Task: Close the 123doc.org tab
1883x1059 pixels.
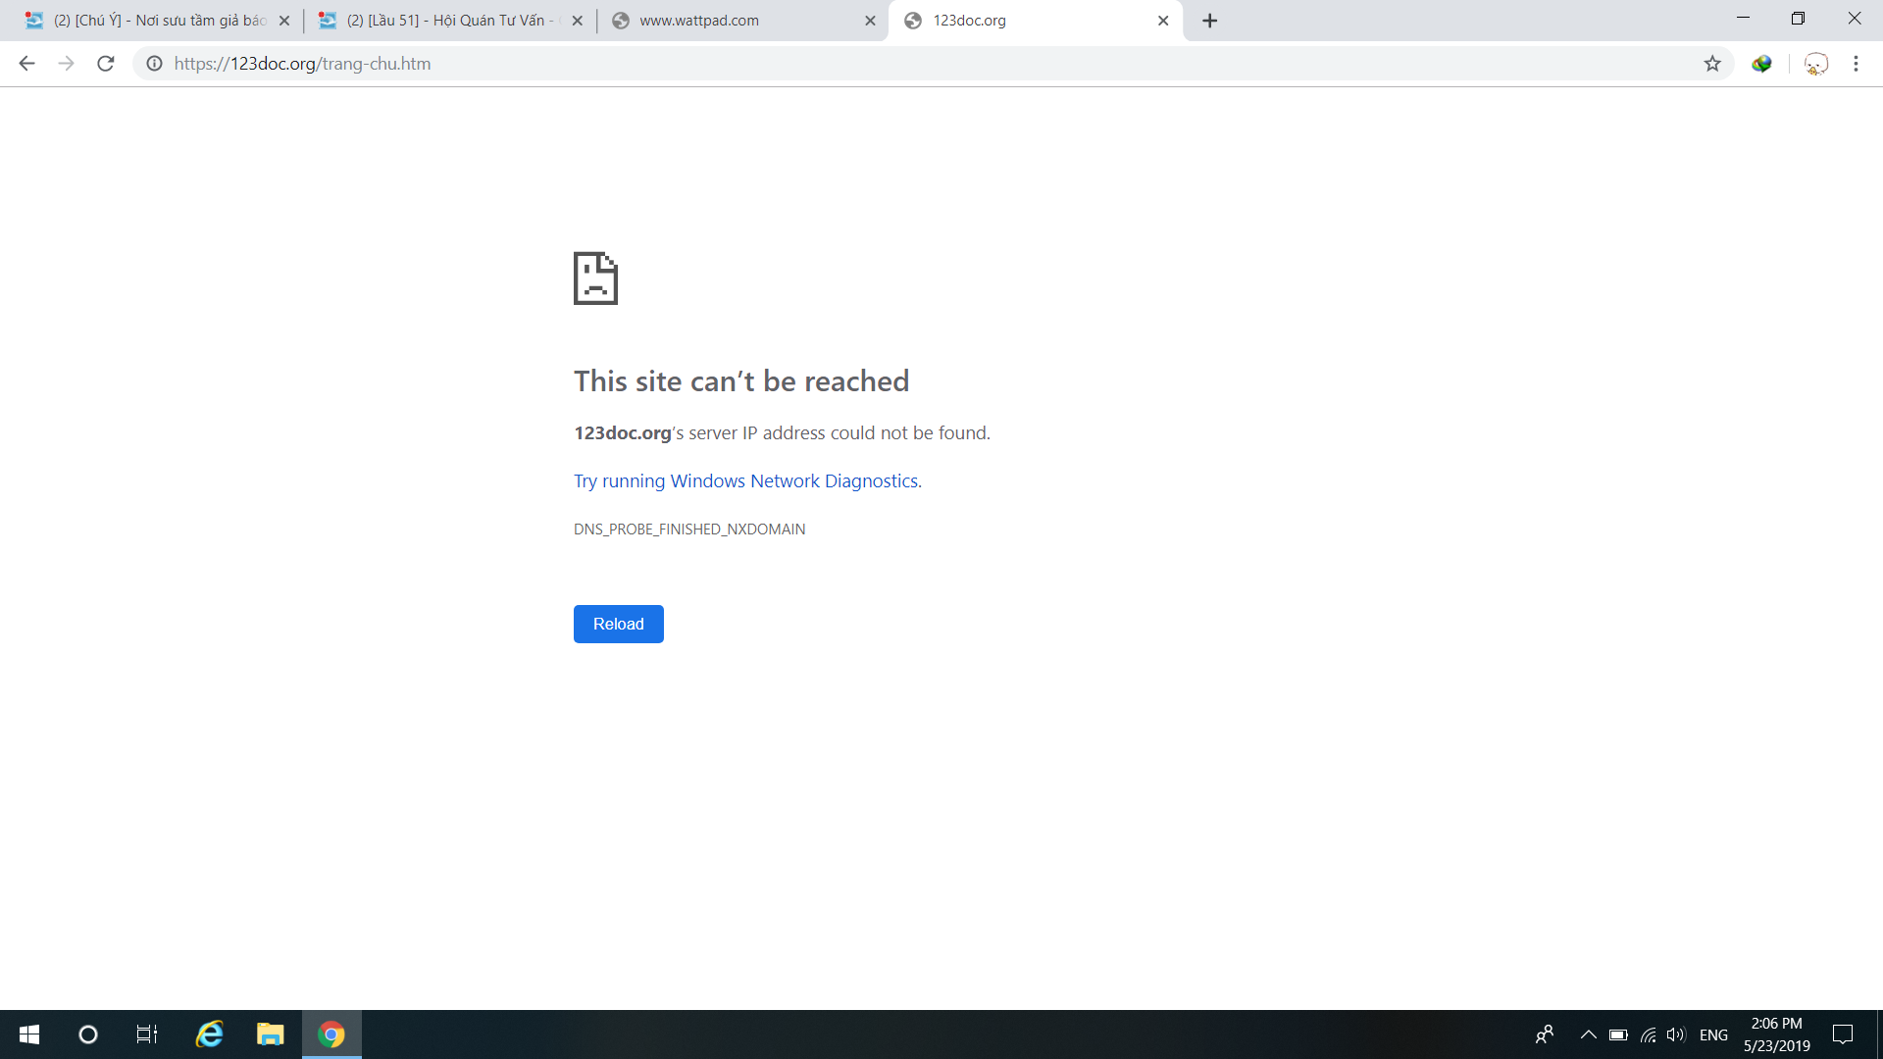Action: point(1163,21)
